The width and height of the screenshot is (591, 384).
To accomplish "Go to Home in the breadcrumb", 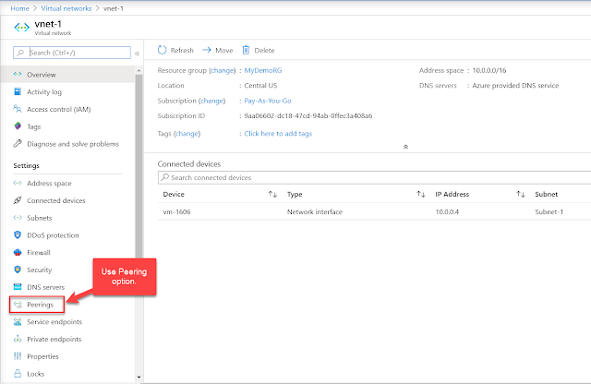I will (x=19, y=8).
